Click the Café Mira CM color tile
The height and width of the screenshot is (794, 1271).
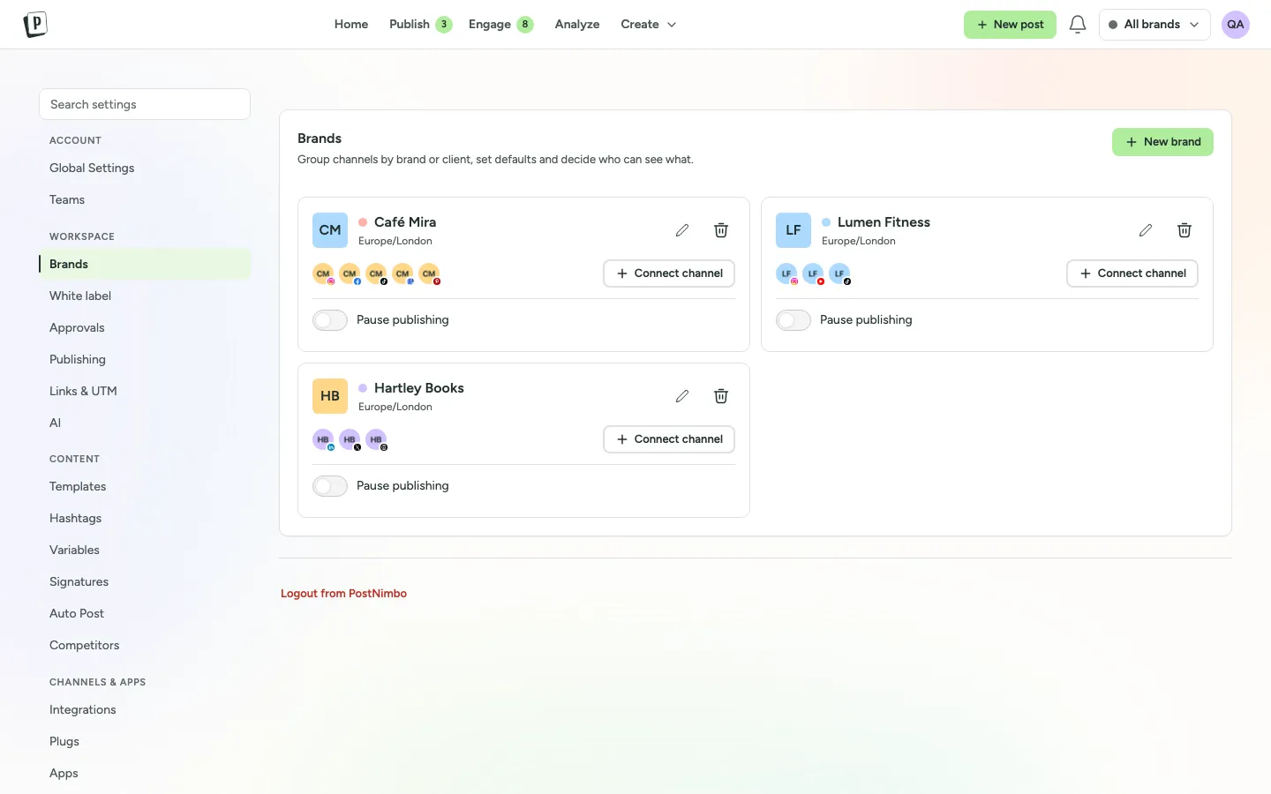pos(330,230)
